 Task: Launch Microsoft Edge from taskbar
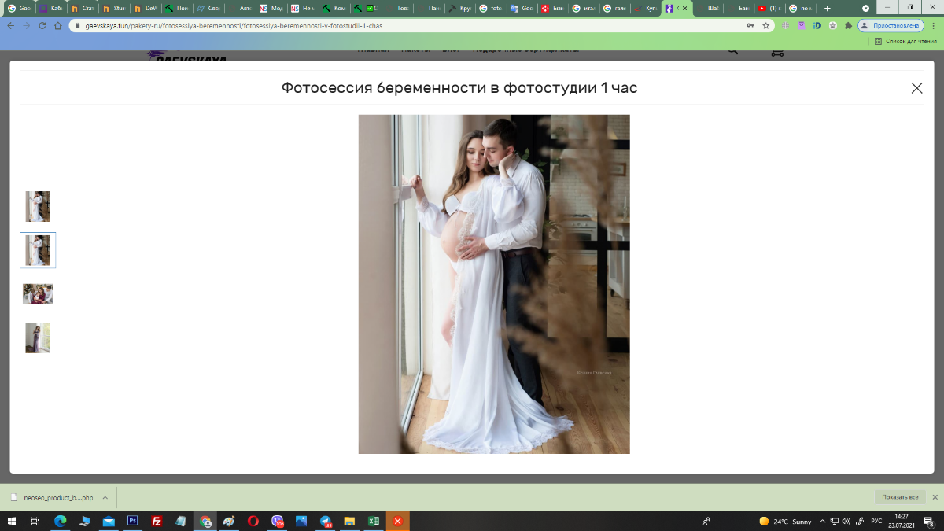point(60,521)
